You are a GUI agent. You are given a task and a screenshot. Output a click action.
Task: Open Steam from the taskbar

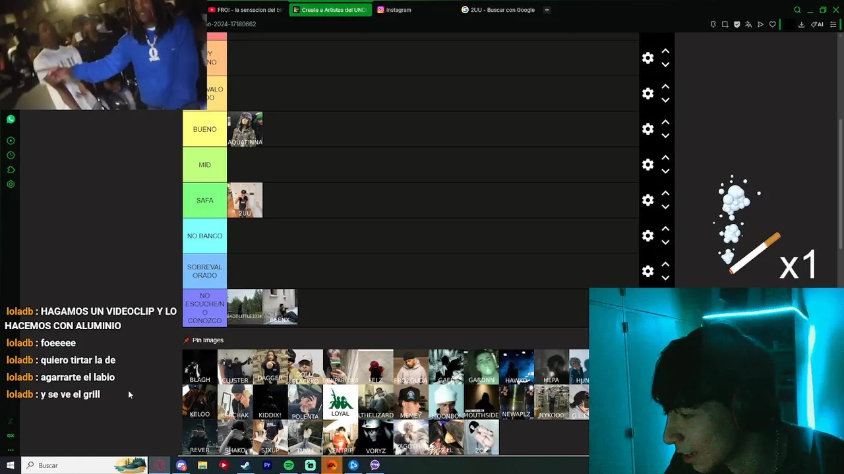[x=245, y=465]
